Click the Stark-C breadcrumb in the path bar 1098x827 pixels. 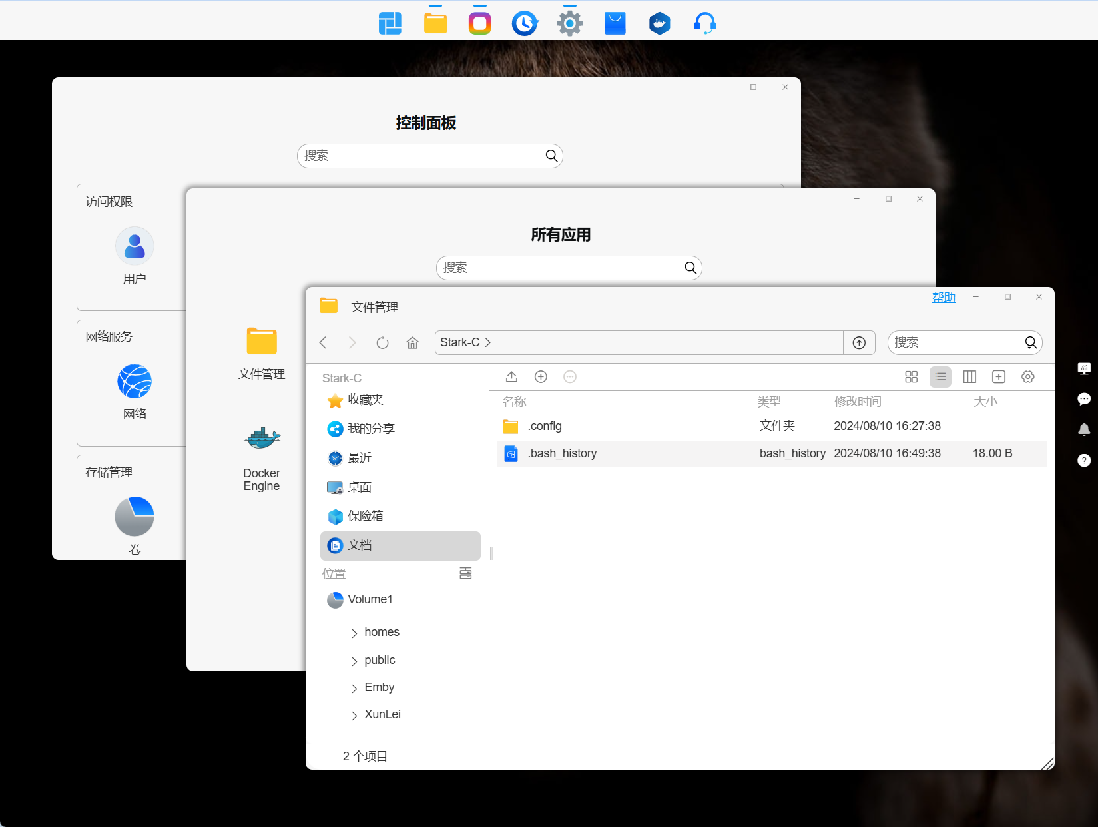[x=459, y=342]
